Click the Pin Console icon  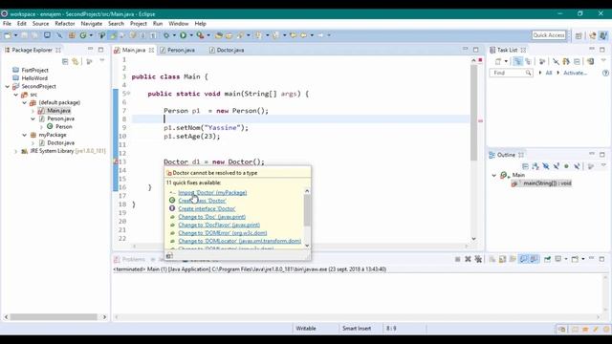click(547, 259)
